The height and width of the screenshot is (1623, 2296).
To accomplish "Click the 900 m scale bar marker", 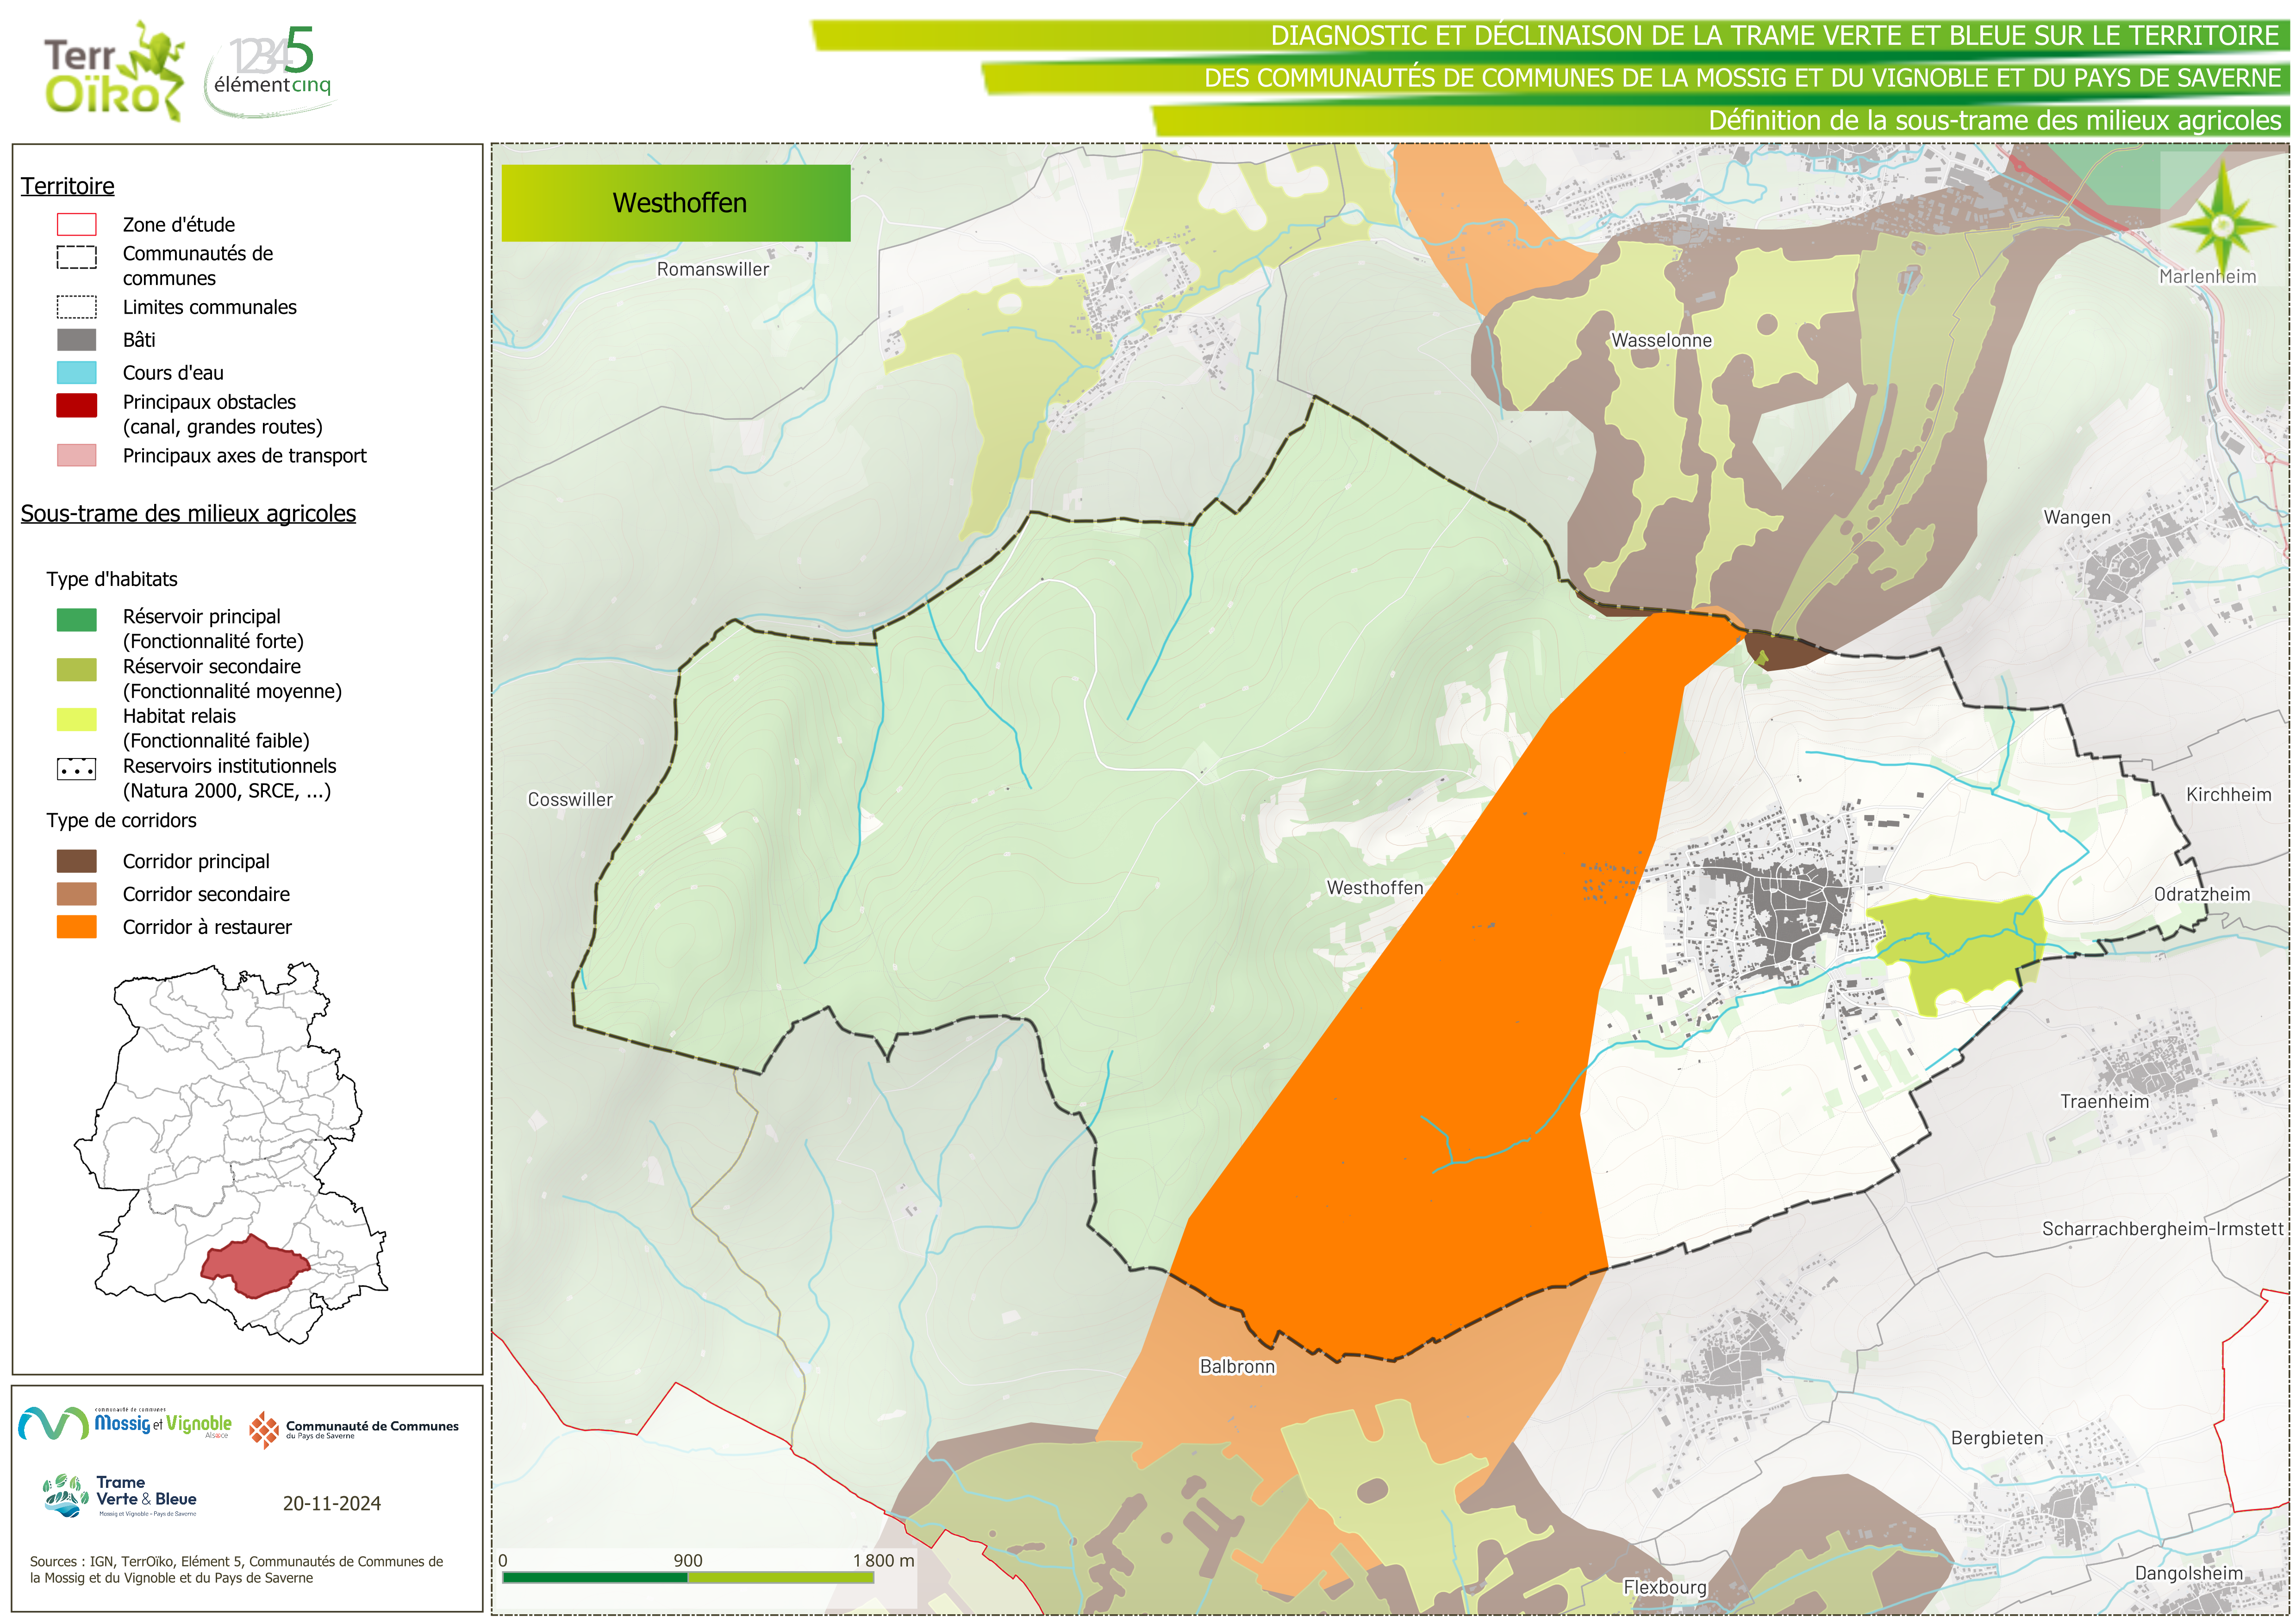I will (688, 1561).
